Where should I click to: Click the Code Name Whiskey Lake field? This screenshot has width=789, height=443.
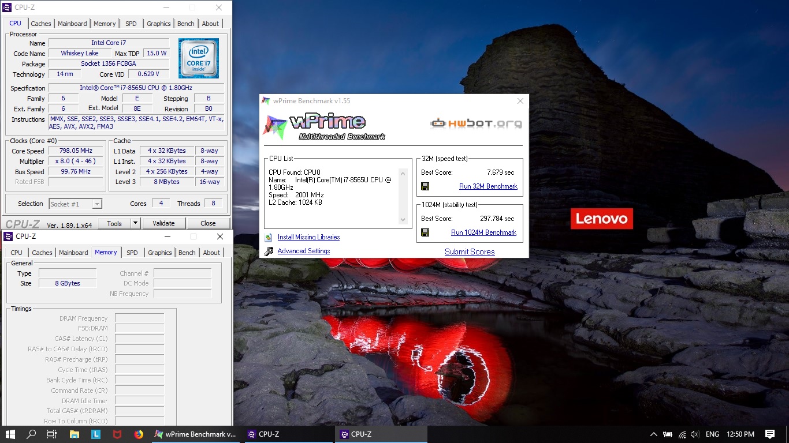pos(80,53)
